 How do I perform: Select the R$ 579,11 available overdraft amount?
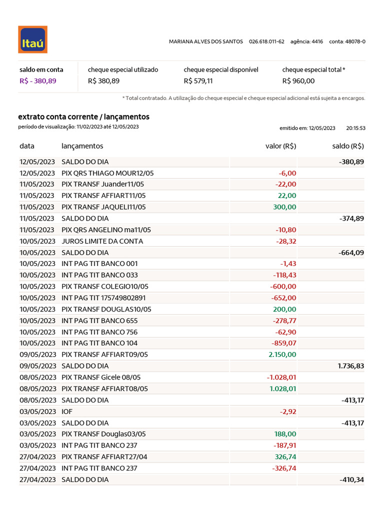click(x=198, y=81)
